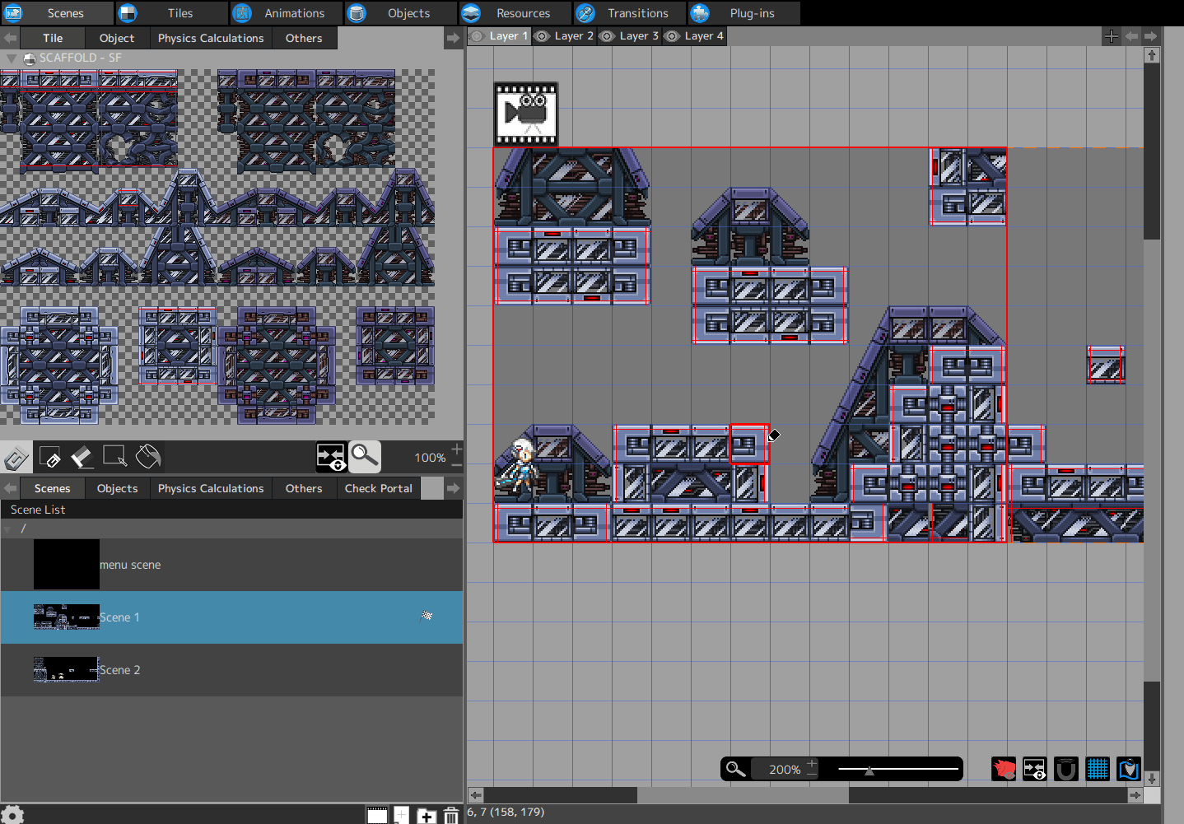1184x824 pixels.
Task: Toggle the scene layer-view eye icon
Action: [1035, 770]
